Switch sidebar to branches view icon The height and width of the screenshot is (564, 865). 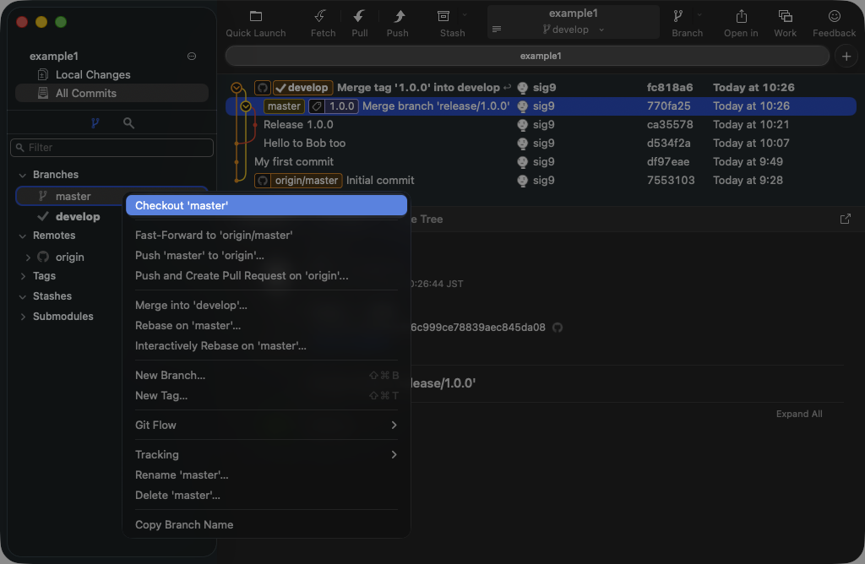coord(95,123)
